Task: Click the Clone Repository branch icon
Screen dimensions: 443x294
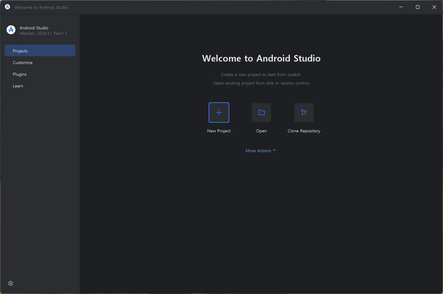Action: tap(304, 112)
